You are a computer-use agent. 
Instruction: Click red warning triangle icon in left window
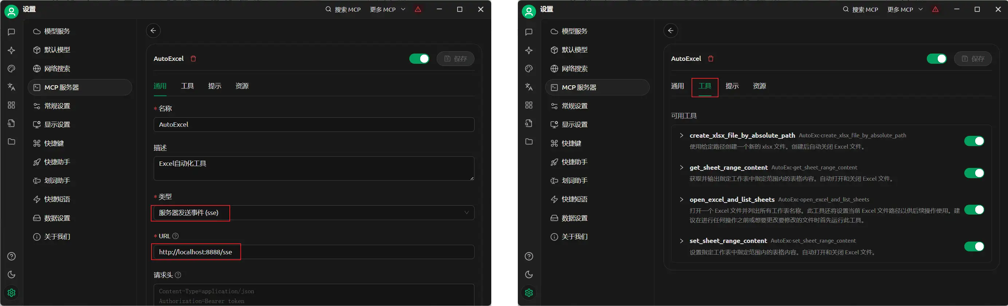(418, 9)
